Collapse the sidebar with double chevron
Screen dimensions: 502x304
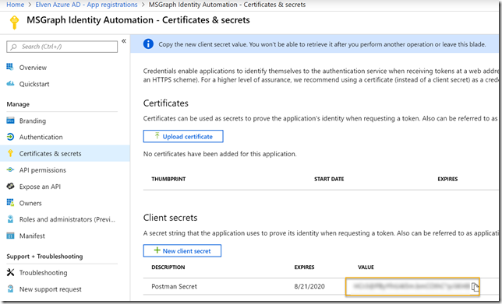[x=124, y=41]
